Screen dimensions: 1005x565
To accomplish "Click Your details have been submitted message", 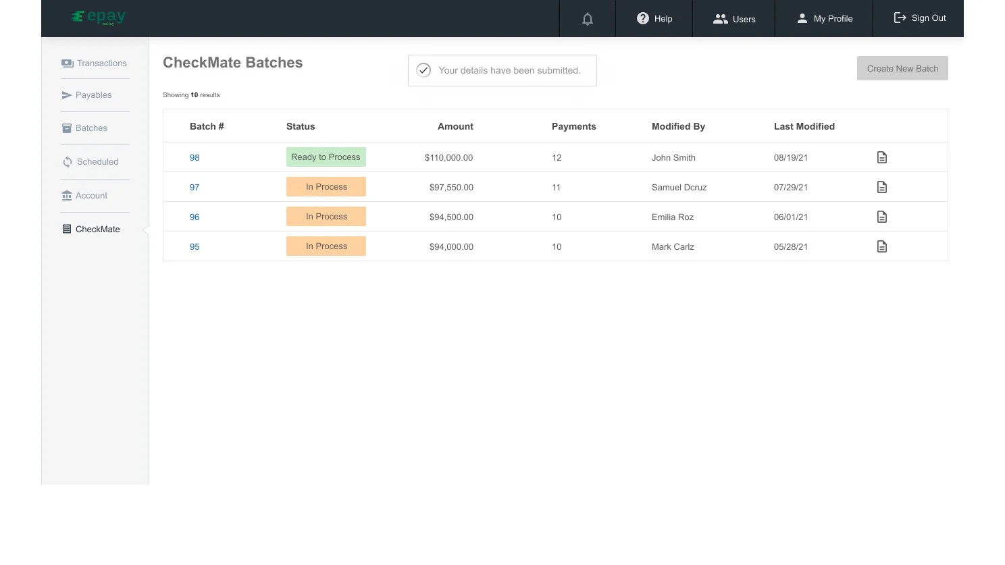I will point(509,70).
